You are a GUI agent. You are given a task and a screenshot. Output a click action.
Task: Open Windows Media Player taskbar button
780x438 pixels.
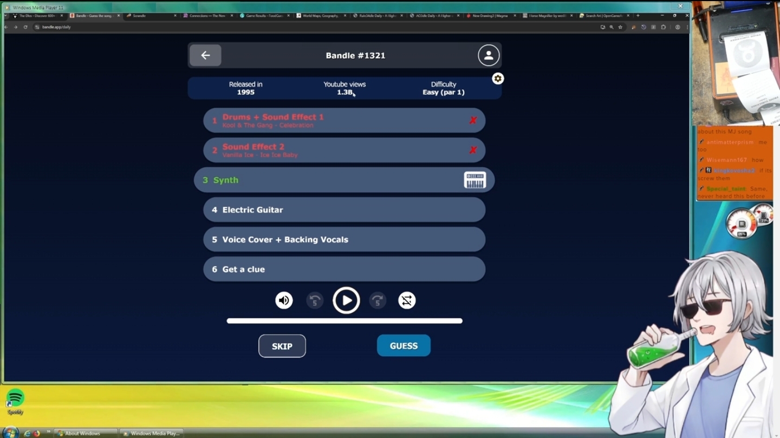pyautogui.click(x=151, y=433)
